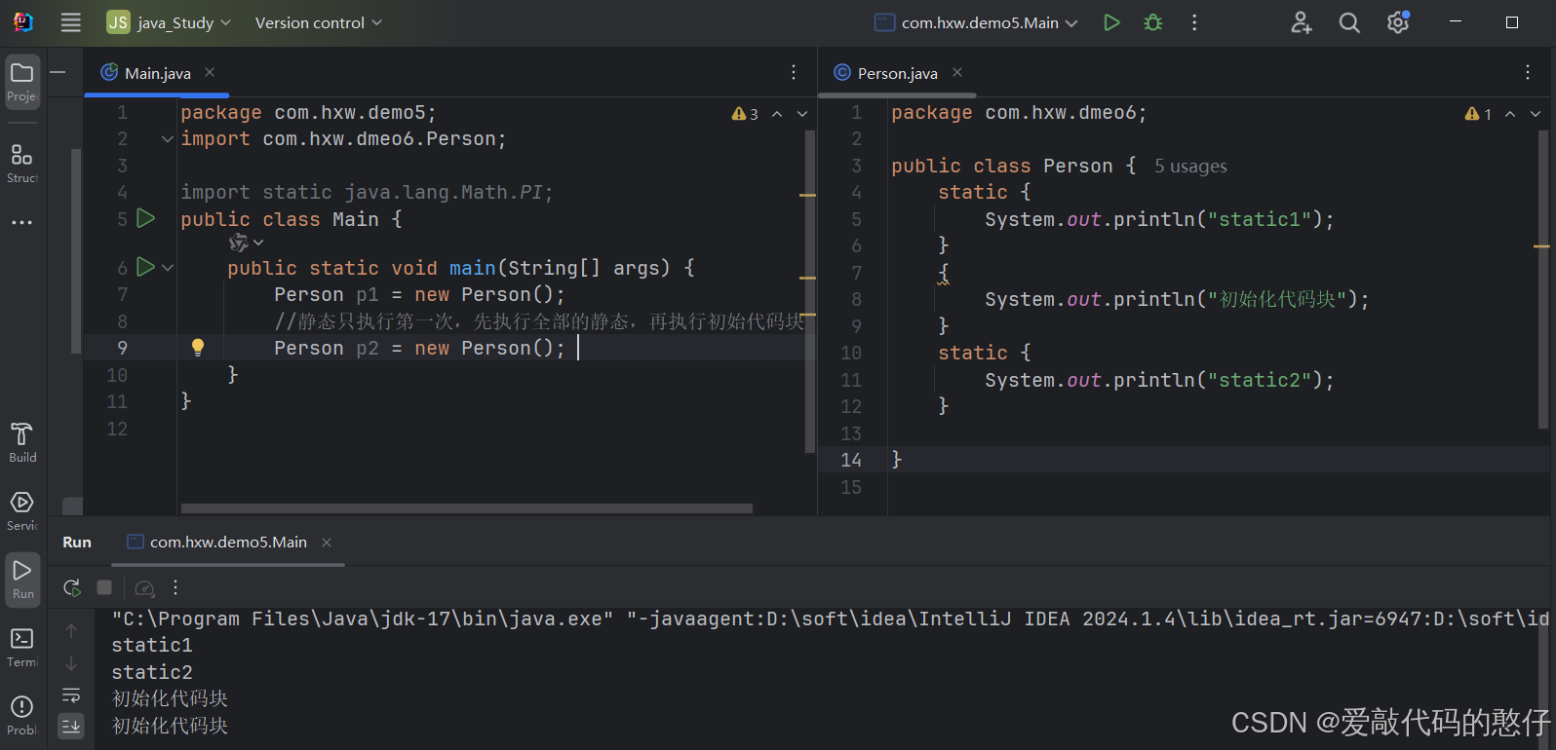Image resolution: width=1556 pixels, height=750 pixels.
Task: Open the java_Study project dropdown
Action: [170, 22]
